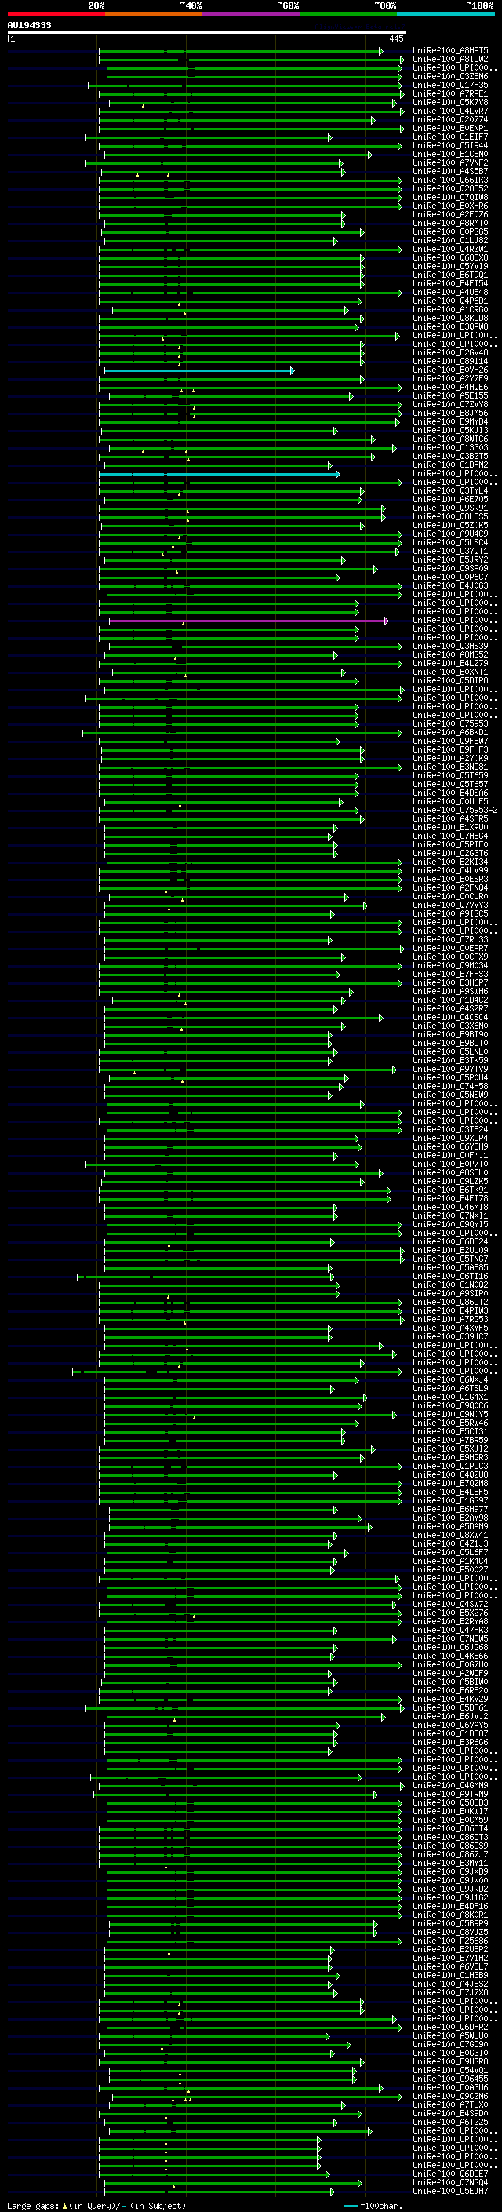Open the UniRef100_B4L279 label

pyautogui.click(x=450, y=664)
